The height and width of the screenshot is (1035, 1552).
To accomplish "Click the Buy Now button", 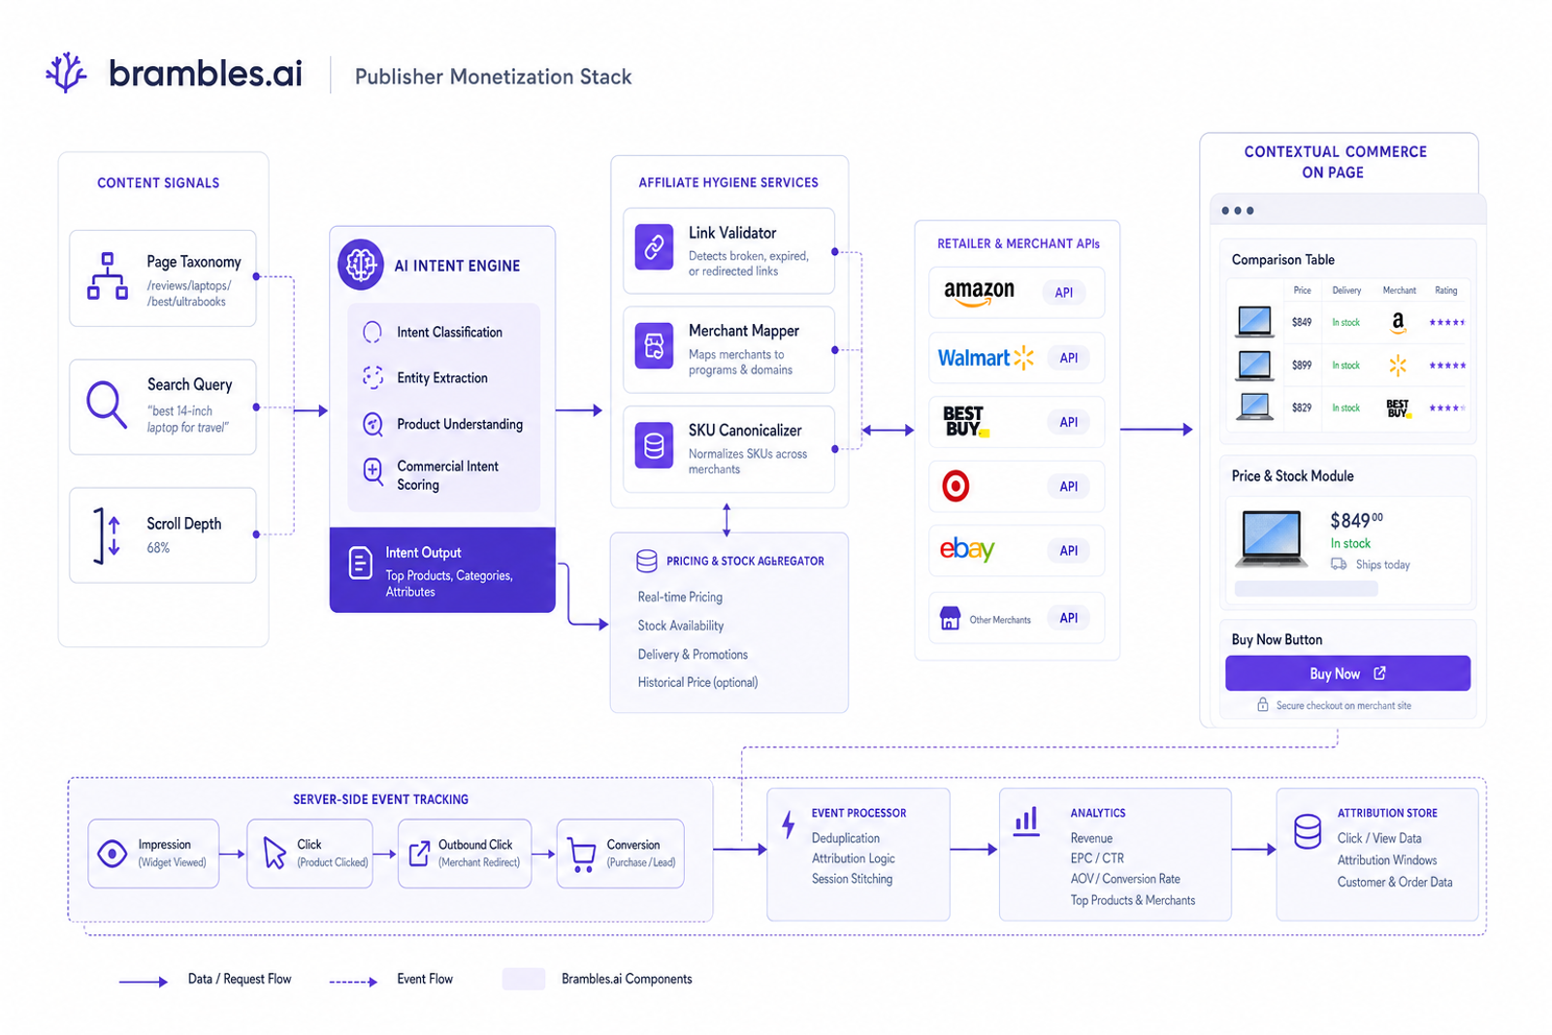I will 1347,673.
